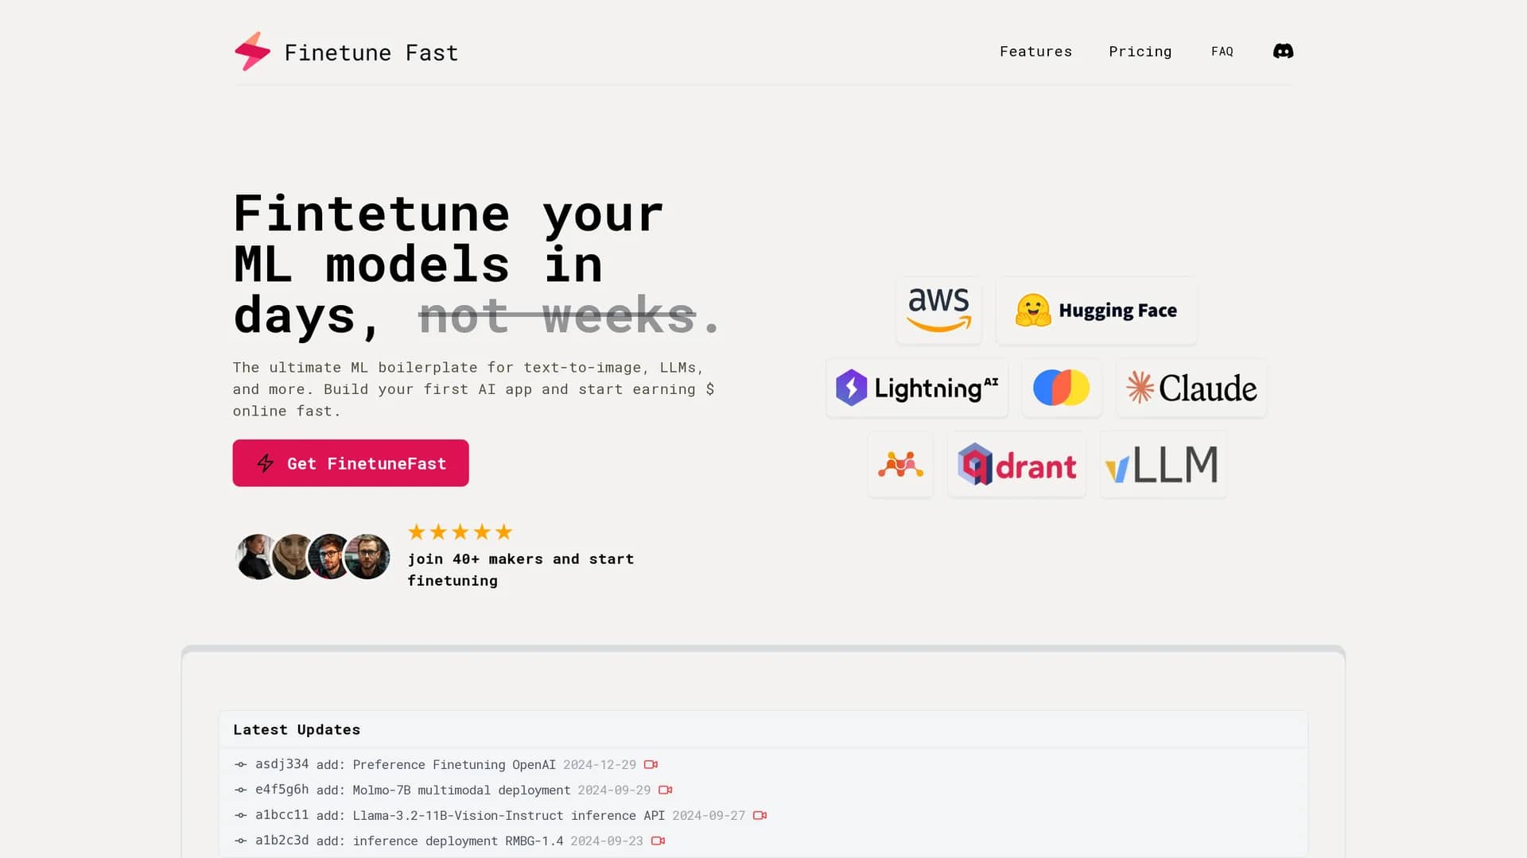1527x858 pixels.
Task: Select commit hash a1bcc11
Action: click(x=282, y=814)
